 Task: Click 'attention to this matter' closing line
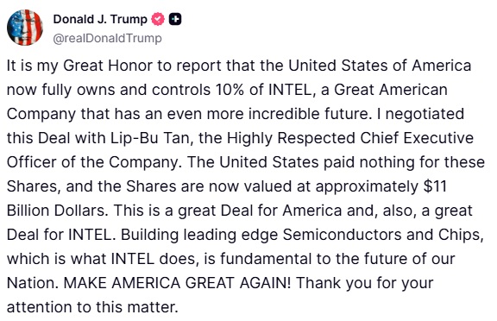click(x=91, y=307)
